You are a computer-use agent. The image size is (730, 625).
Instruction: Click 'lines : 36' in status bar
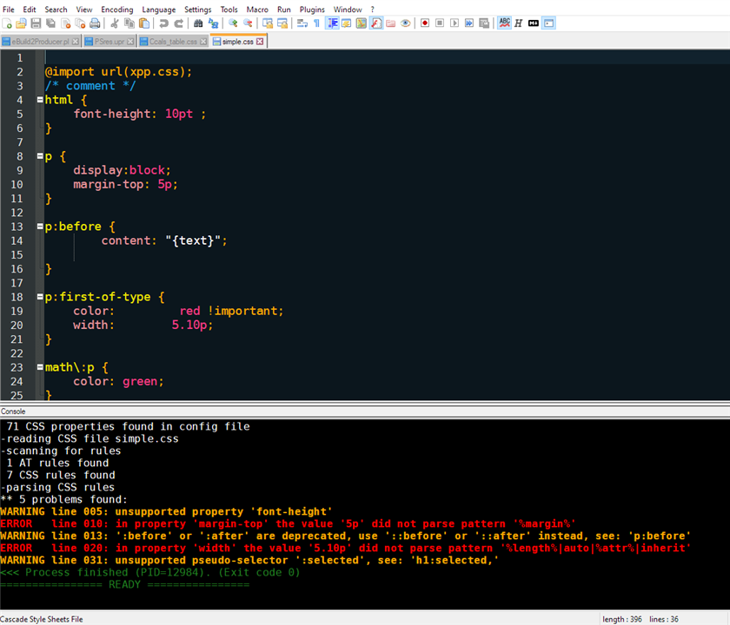pyautogui.click(x=664, y=619)
